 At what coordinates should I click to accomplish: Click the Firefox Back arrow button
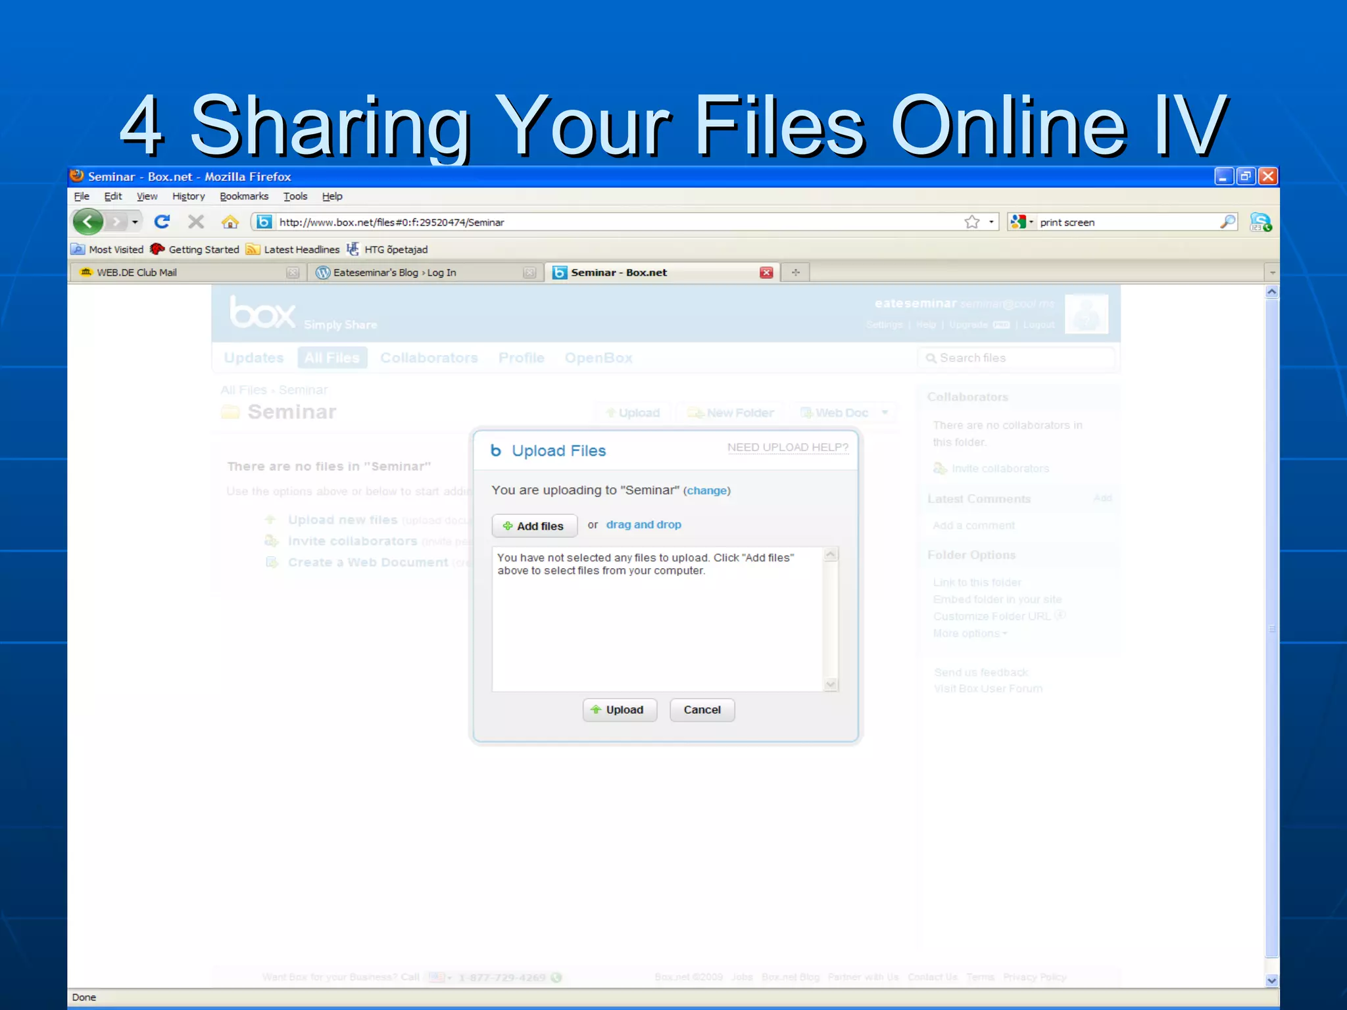point(88,222)
